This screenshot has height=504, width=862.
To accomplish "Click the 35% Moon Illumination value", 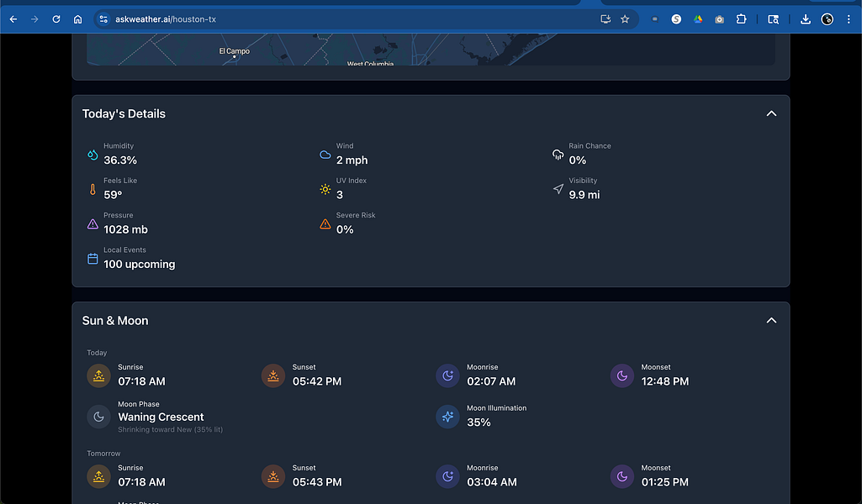I will [479, 423].
